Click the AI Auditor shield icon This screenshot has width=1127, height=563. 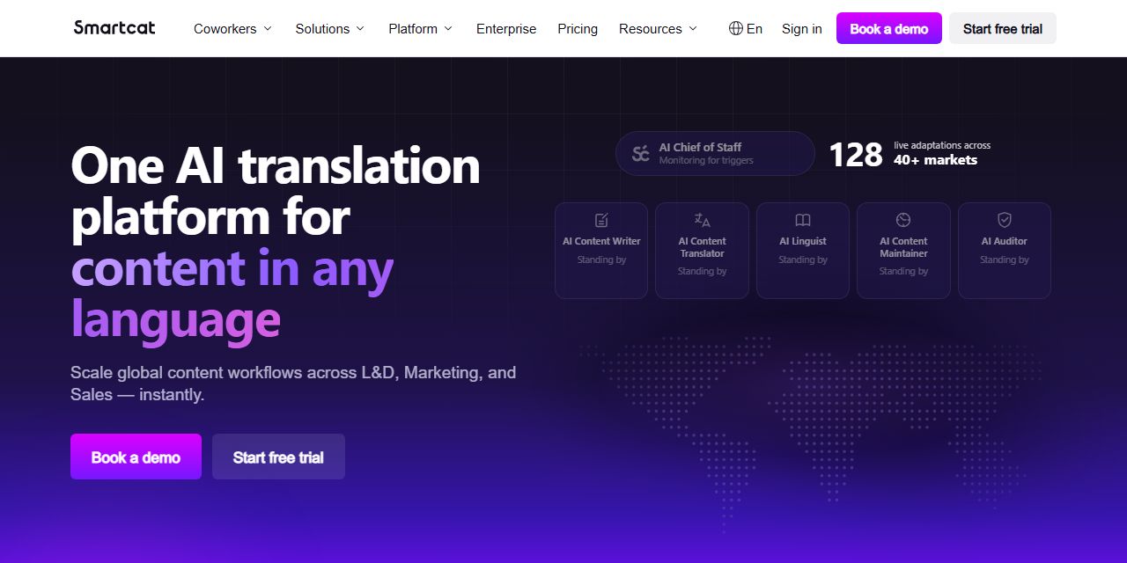pos(1005,220)
